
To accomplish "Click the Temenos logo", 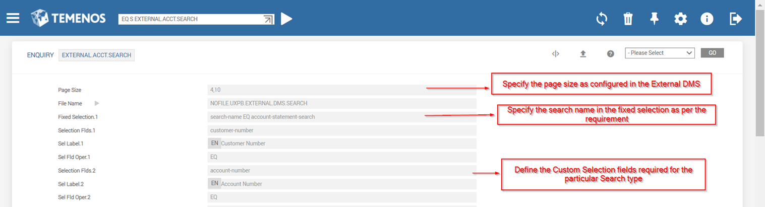I will coord(68,19).
